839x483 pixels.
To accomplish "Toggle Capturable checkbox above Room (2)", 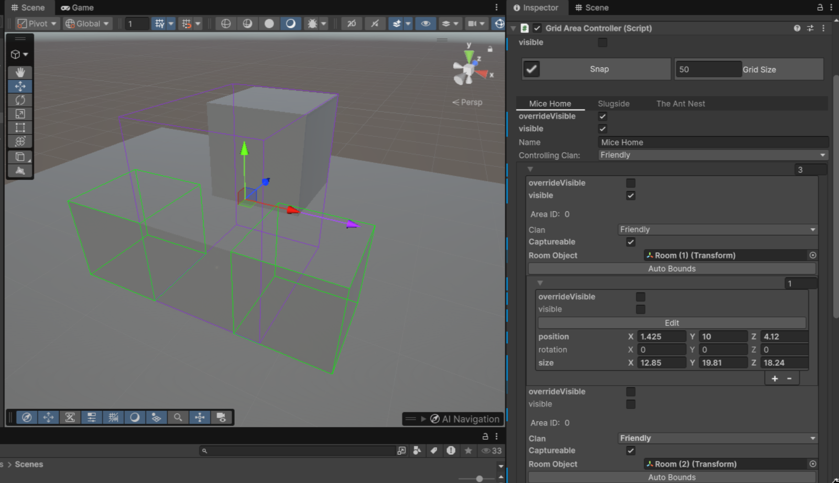I will 630,451.
